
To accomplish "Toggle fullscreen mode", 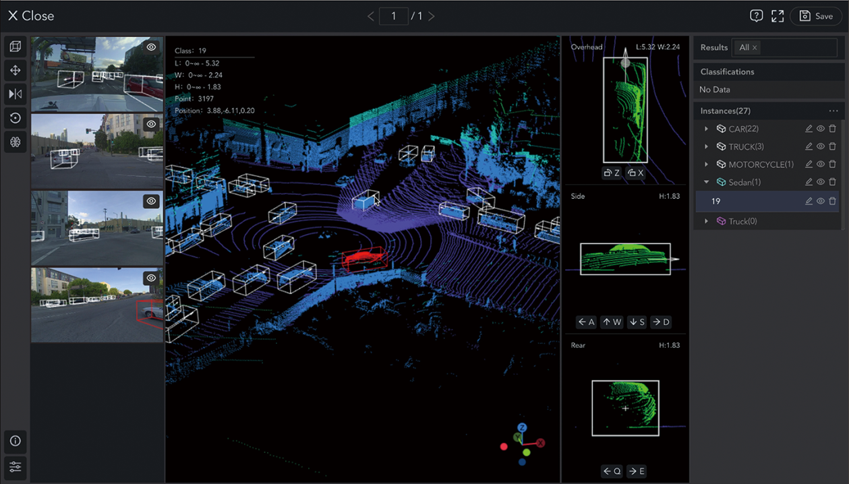I will 778,16.
